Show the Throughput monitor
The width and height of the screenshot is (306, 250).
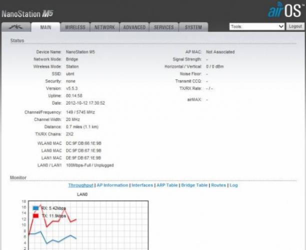(81, 185)
